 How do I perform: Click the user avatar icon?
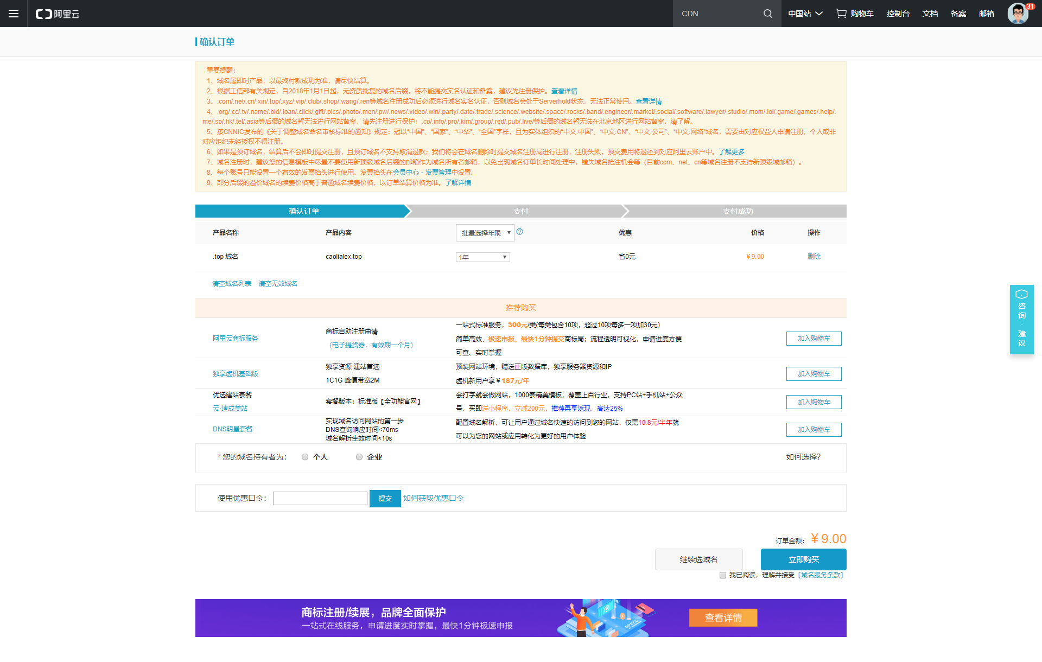1017,14
